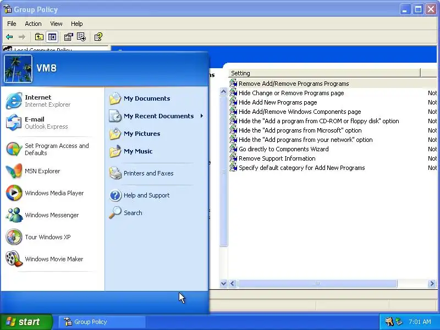Click the security keys tray icon
Screen dimensions: 440x330
tap(389, 322)
